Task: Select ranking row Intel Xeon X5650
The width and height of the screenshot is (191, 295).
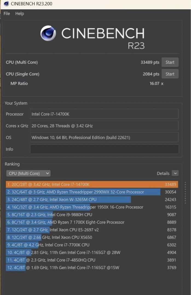Action: [x=92, y=237]
